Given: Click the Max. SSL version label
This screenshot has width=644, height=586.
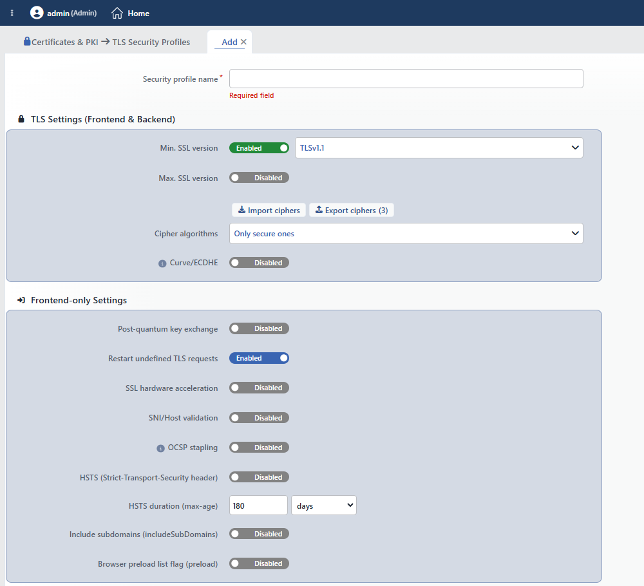Looking at the screenshot, I should click(188, 178).
